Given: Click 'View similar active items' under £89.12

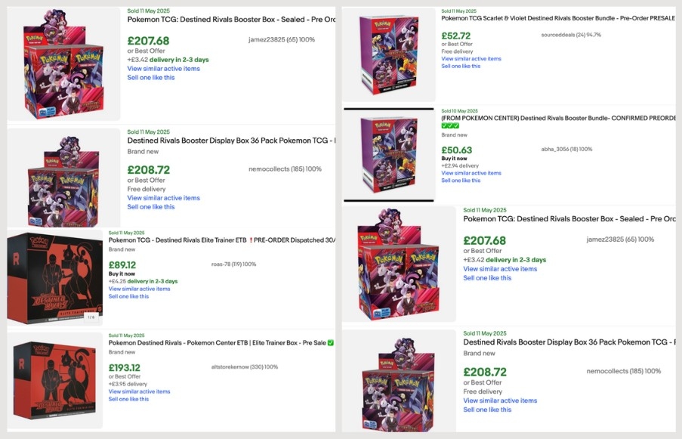Looking at the screenshot, I should coord(139,289).
